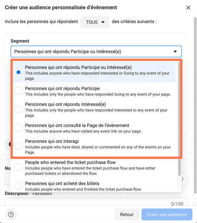Click the segment list scrollbar

coord(179,119)
